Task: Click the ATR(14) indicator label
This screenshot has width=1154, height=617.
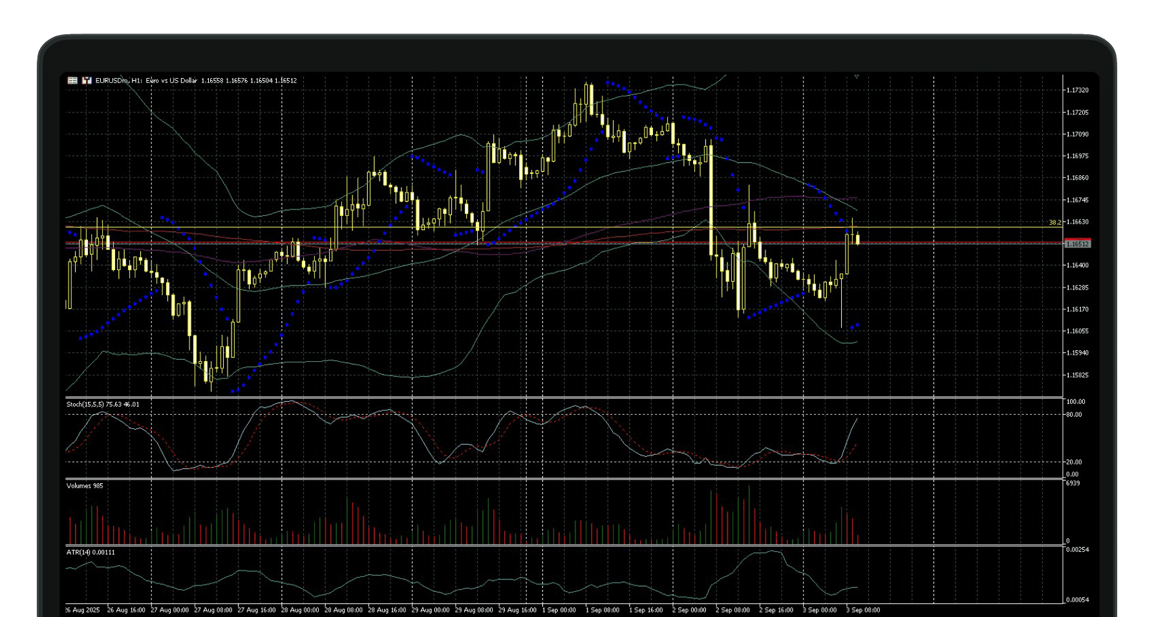Action: tap(91, 552)
